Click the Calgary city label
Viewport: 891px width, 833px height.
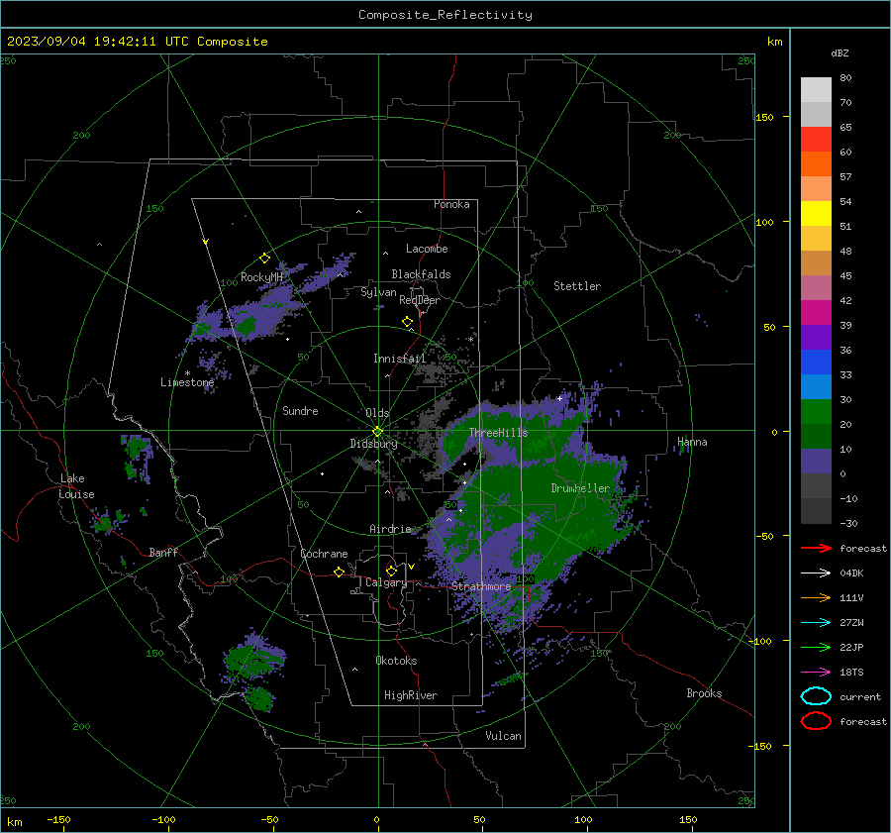coord(386,582)
